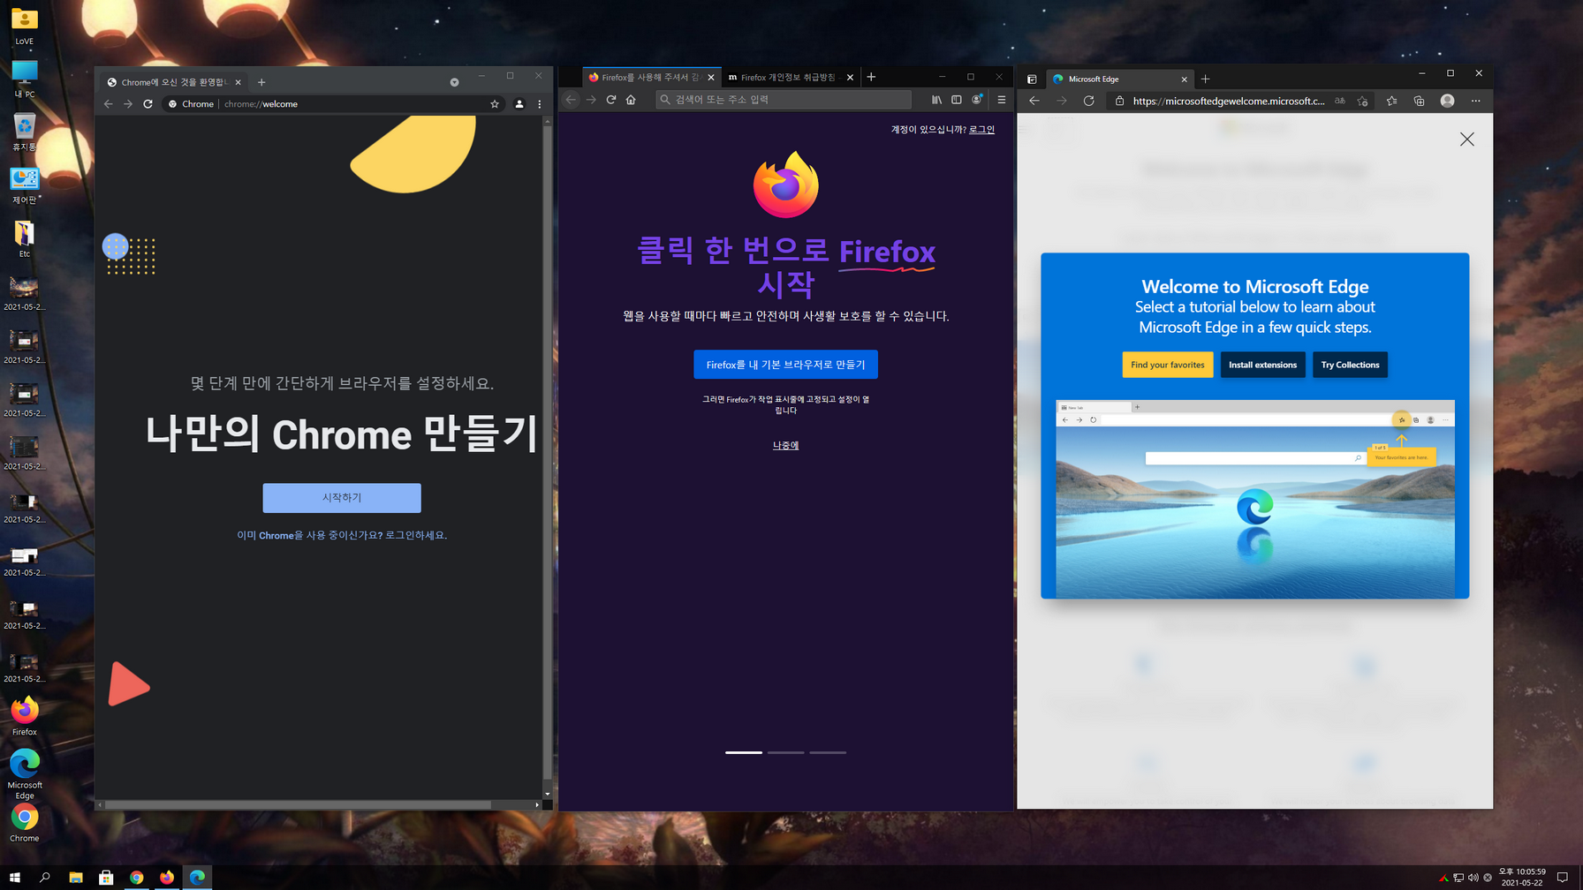Image resolution: width=1583 pixels, height=890 pixels.
Task: Select second Firefox onboarding step indicator
Action: click(785, 752)
